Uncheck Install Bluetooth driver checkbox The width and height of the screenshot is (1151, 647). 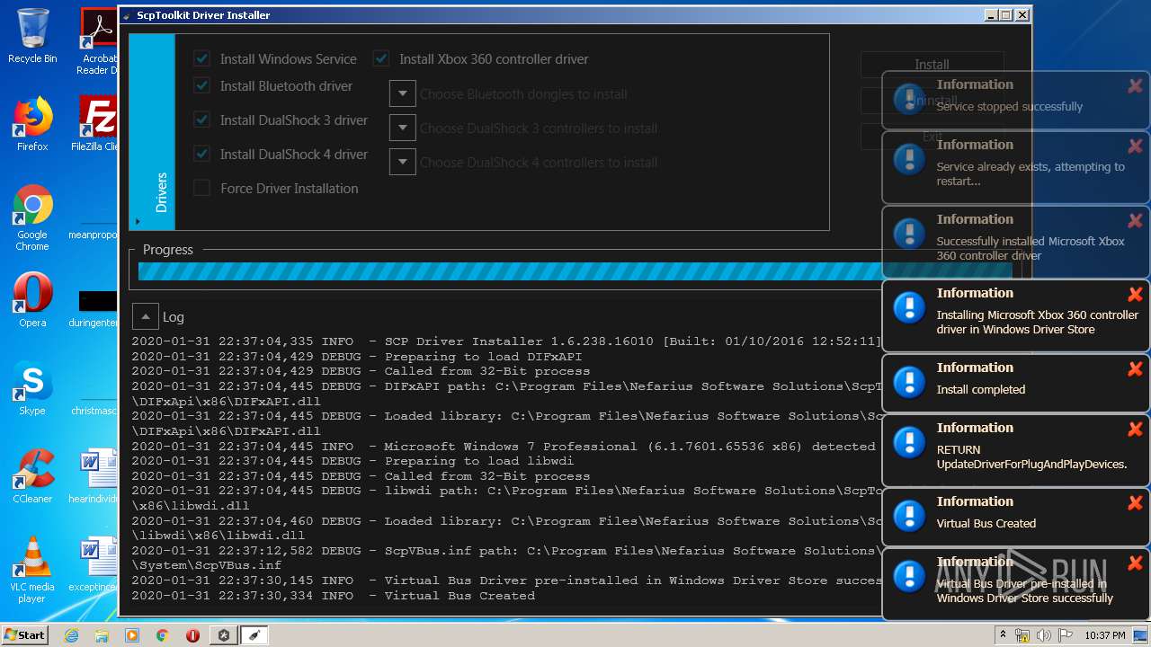point(201,86)
